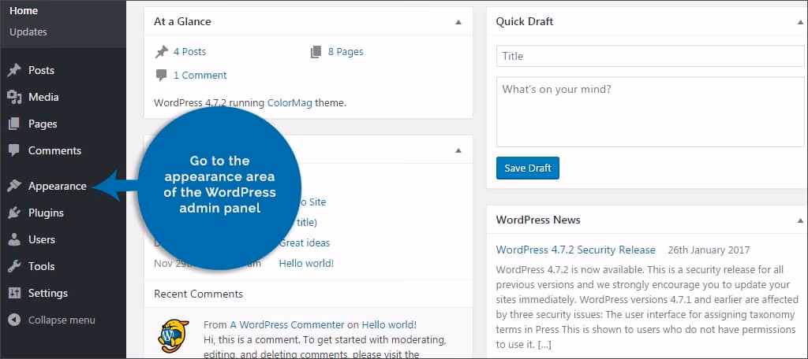Go to the Pages menu
The width and height of the screenshot is (808, 359).
tap(43, 124)
